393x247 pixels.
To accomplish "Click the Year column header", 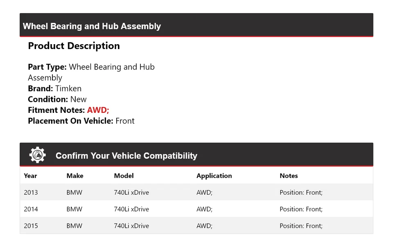I will point(30,176).
